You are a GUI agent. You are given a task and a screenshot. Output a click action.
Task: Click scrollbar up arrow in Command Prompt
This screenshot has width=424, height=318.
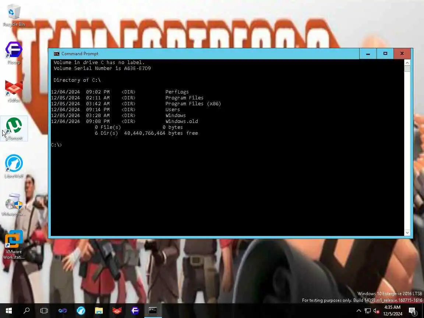pos(407,63)
